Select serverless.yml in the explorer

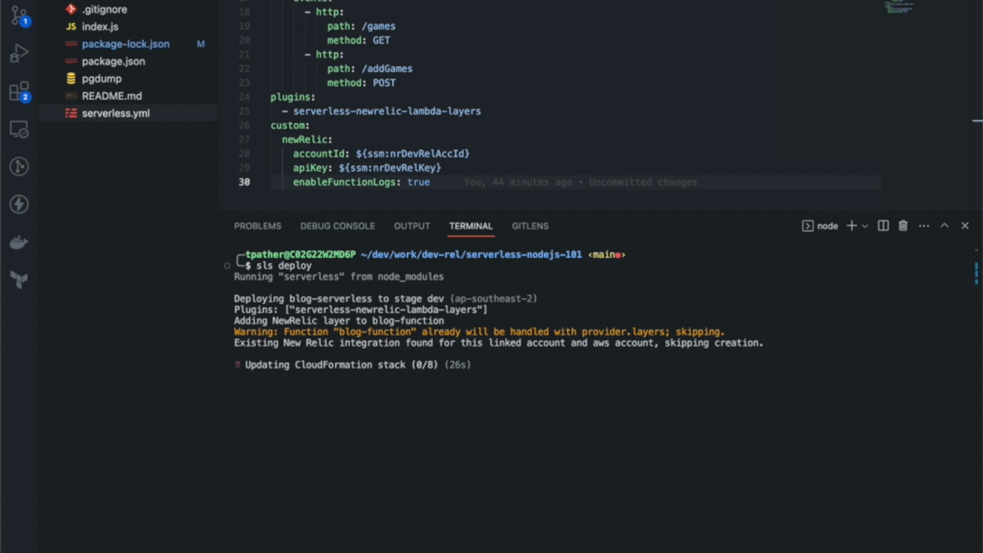click(128, 113)
